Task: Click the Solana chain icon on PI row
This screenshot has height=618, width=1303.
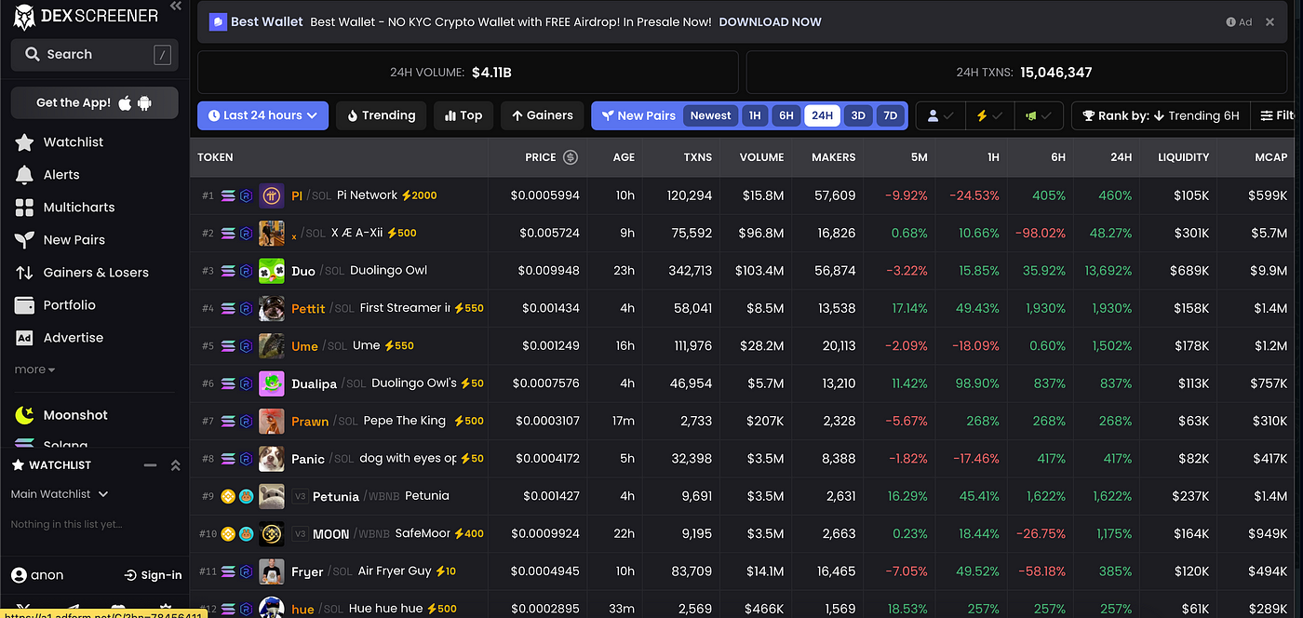Action: [228, 195]
